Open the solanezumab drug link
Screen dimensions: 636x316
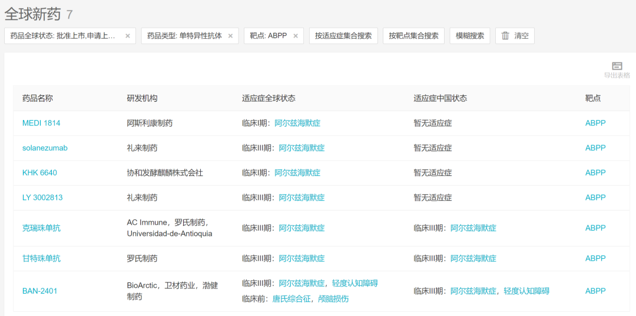coord(45,148)
